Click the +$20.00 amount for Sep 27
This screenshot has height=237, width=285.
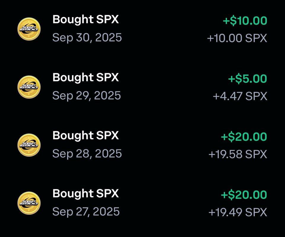point(244,195)
